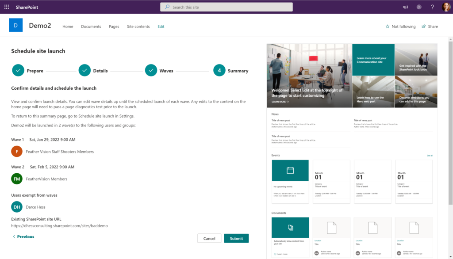Click the Darce Hess name
The height and width of the screenshot is (259, 453).
point(35,207)
